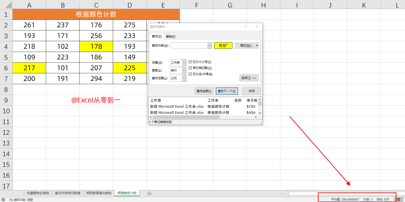The image size is (405, 202).
Task: Select the result row with cell $A$6
Action: 203,113
